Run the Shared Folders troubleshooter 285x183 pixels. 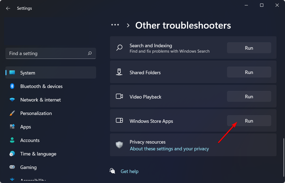tap(249, 72)
